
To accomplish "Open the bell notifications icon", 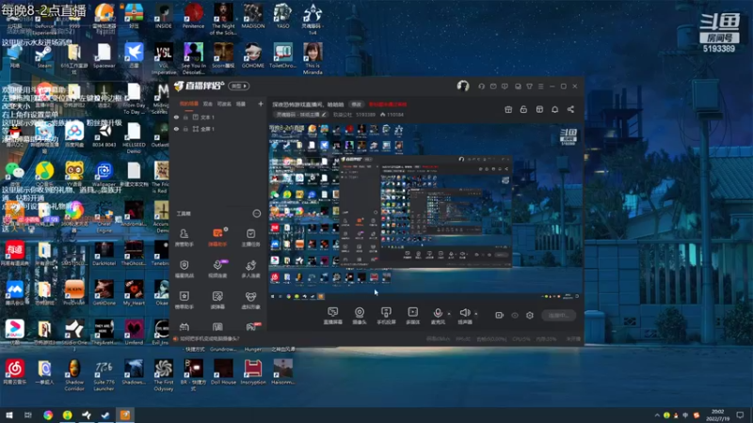I will point(554,109).
